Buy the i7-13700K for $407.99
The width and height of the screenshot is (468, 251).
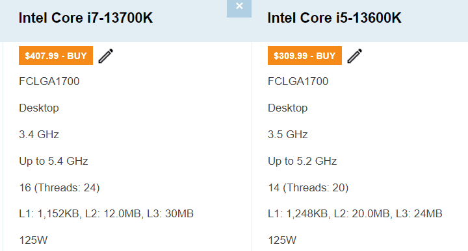(x=56, y=55)
